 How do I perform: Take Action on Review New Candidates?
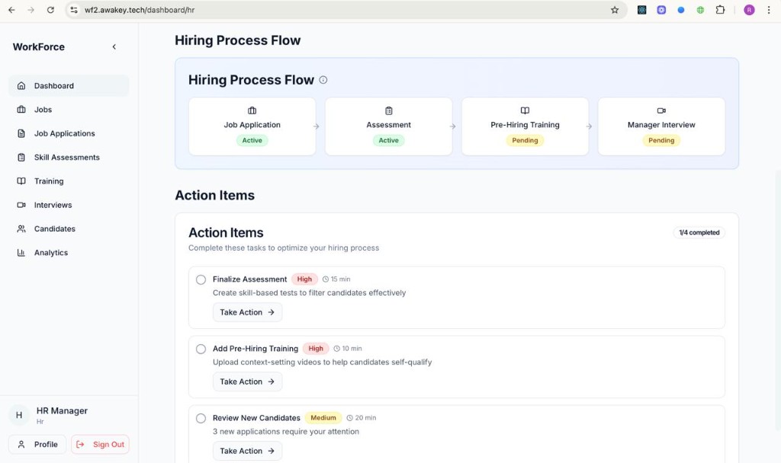(x=248, y=451)
